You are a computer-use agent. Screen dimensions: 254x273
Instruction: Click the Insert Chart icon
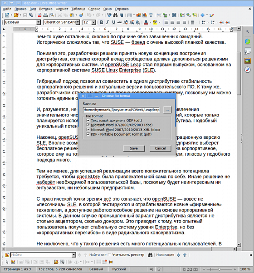[x=145, y=15]
